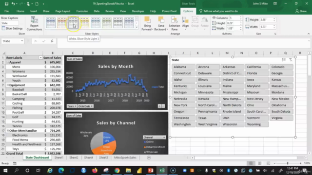Collapse the ribbon

pos(309,34)
